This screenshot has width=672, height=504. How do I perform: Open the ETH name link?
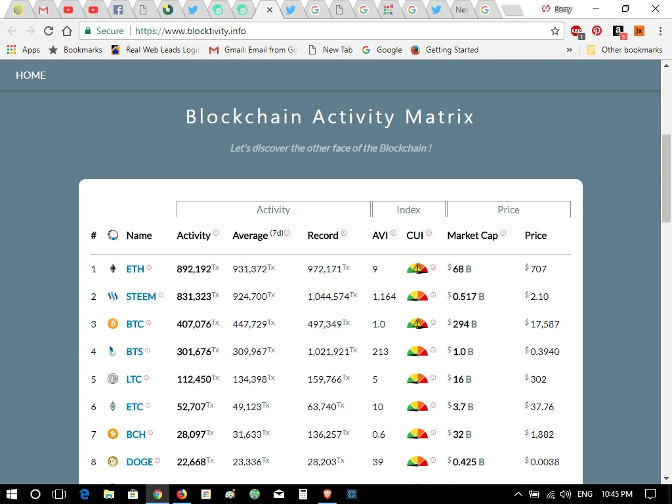pos(135,269)
